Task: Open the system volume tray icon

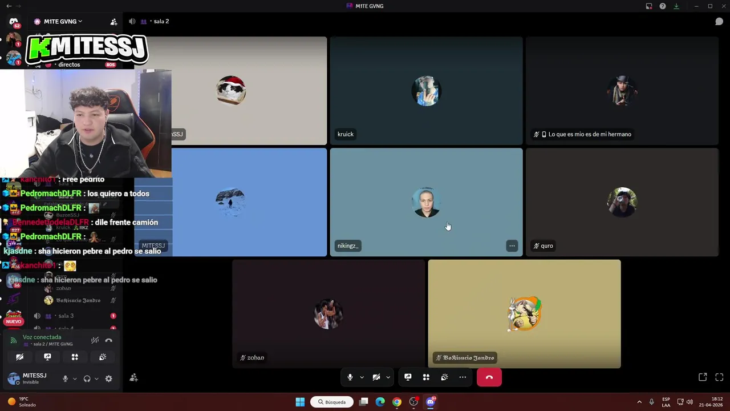Action: pyautogui.click(x=690, y=402)
